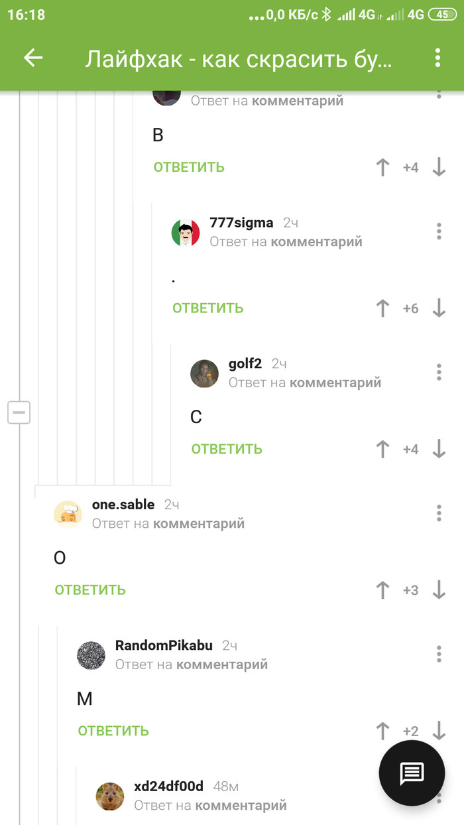
Task: Open options menu for golf2's comment
Action: [439, 372]
